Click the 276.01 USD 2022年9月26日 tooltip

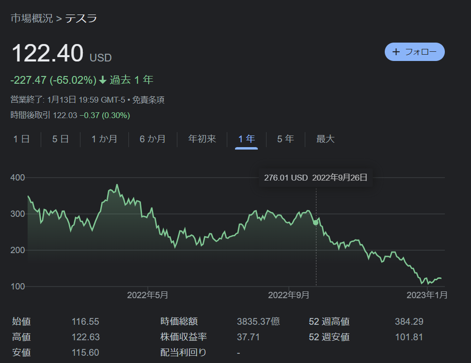point(316,178)
